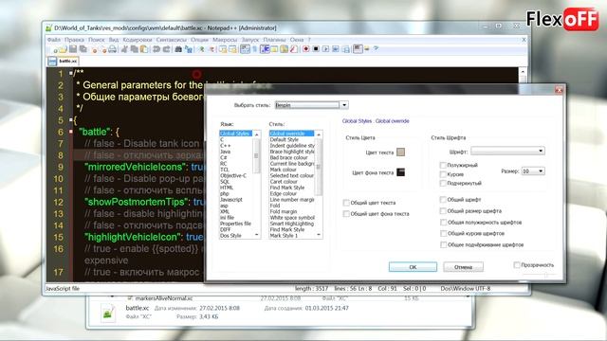Enable the Прозрачность transparency checkbox
The height and width of the screenshot is (341, 607).
tap(516, 265)
